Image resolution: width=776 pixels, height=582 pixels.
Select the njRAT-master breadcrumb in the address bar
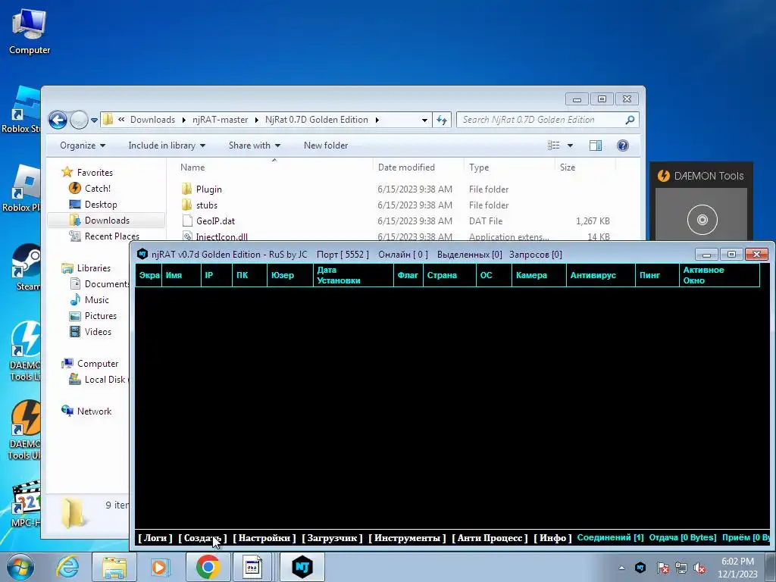pos(221,120)
